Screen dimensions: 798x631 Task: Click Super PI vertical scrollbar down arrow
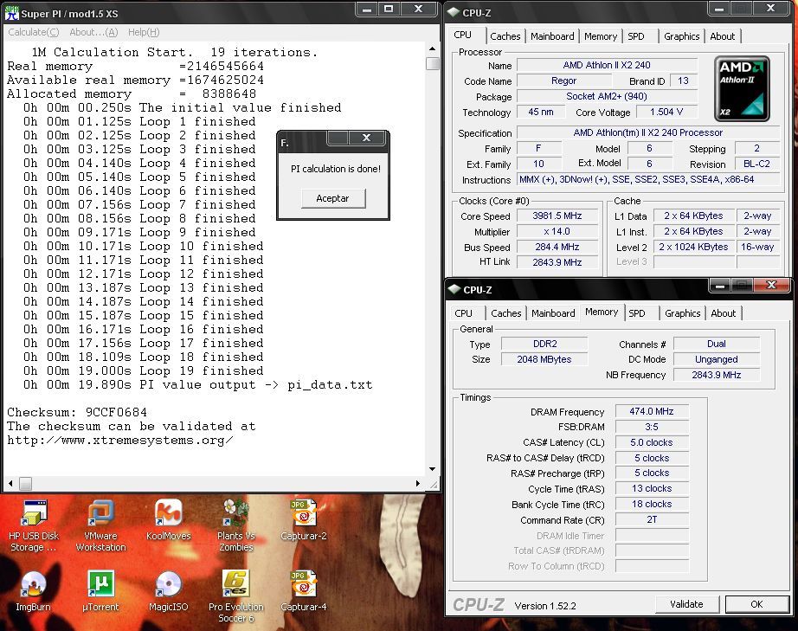coord(432,468)
